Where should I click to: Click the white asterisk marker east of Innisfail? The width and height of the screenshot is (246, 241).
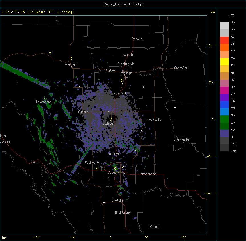[143, 87]
